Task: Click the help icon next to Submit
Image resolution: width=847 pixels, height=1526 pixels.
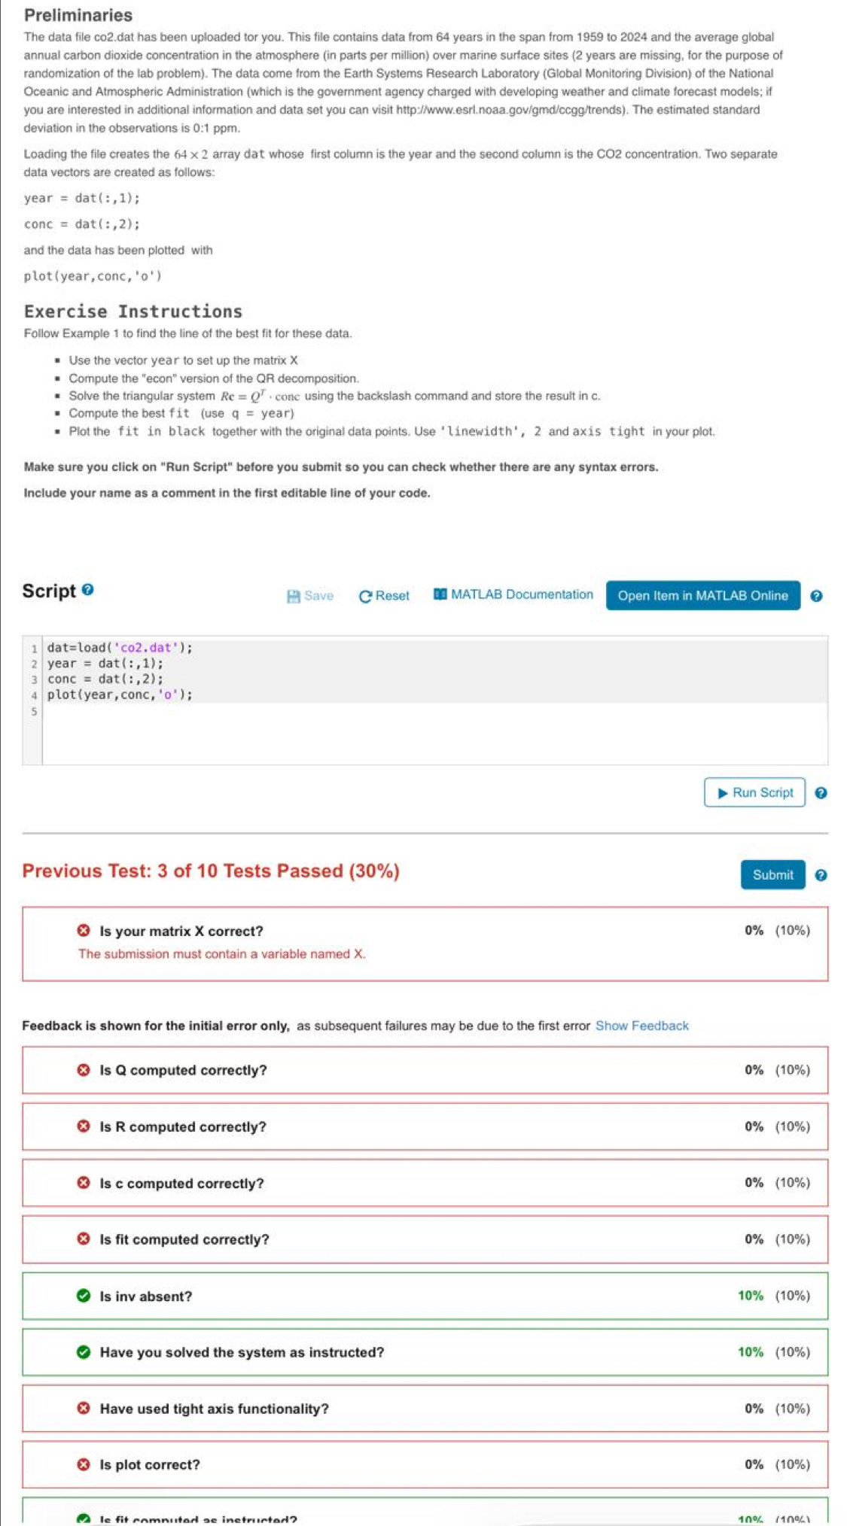Action: tap(821, 875)
